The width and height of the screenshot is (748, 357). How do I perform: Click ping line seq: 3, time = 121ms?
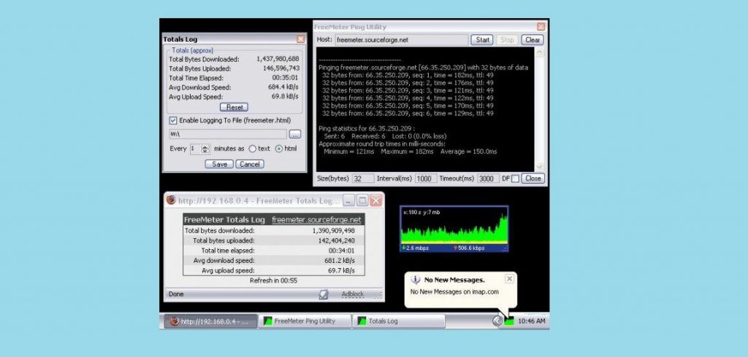(x=408, y=90)
